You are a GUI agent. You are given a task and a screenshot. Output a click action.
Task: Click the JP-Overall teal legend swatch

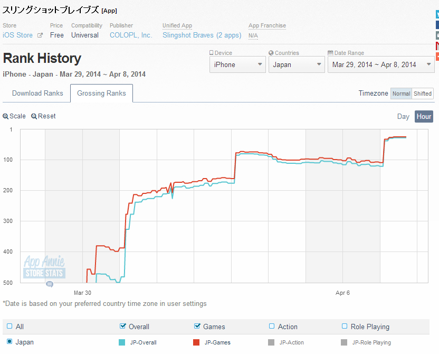pyautogui.click(x=122, y=342)
